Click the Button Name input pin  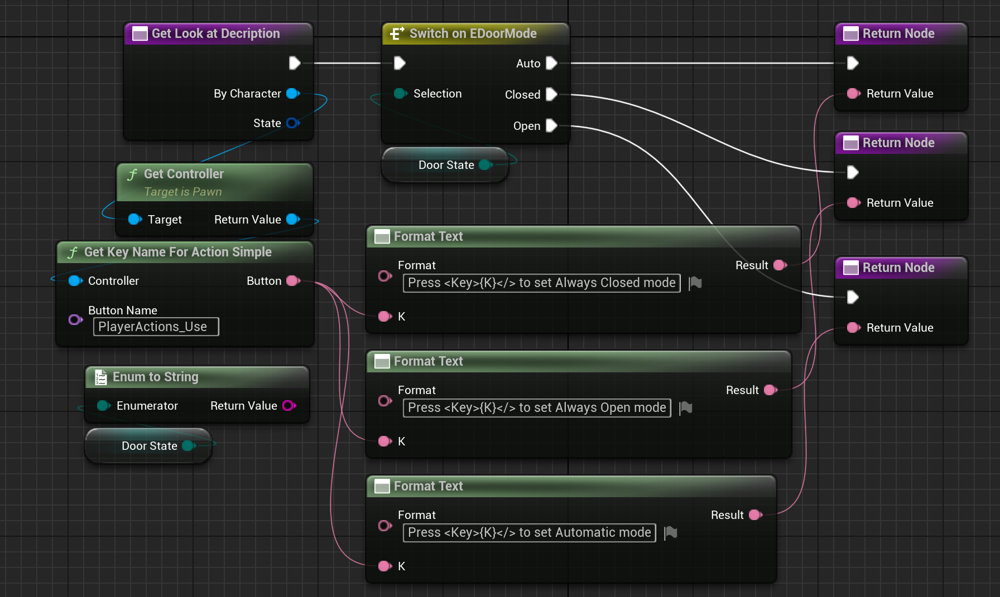pos(75,320)
